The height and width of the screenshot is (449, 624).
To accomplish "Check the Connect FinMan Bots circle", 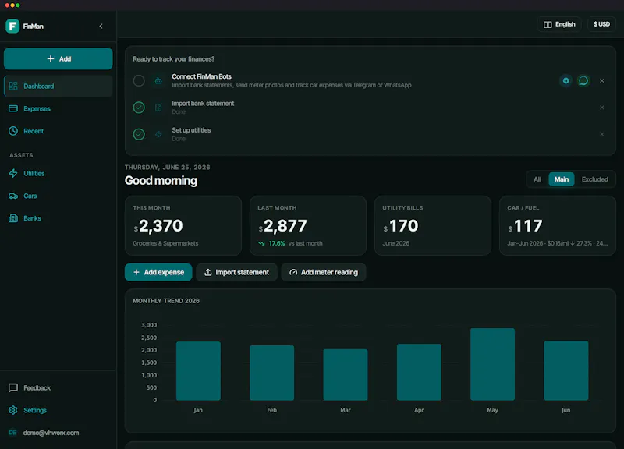I will click(x=139, y=81).
